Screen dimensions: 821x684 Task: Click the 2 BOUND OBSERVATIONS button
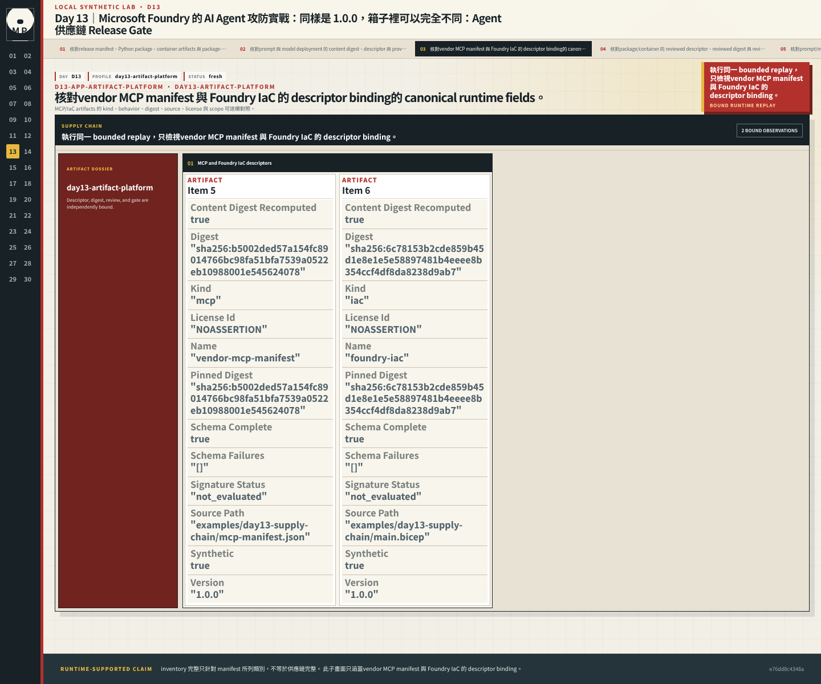coord(769,131)
